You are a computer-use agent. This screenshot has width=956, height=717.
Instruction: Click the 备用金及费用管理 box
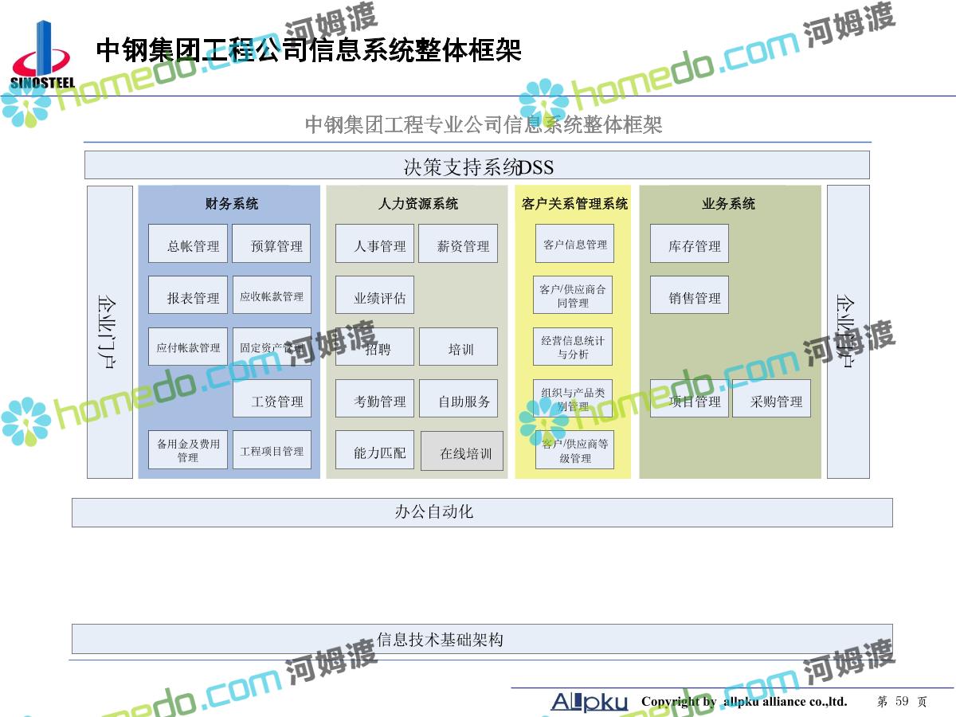[188, 450]
